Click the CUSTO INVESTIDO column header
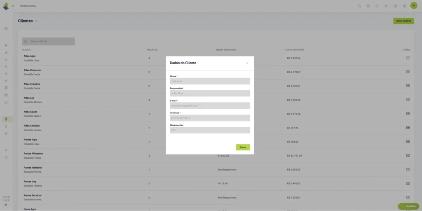Image resolution: width=422 pixels, height=211 pixels. pos(295,50)
